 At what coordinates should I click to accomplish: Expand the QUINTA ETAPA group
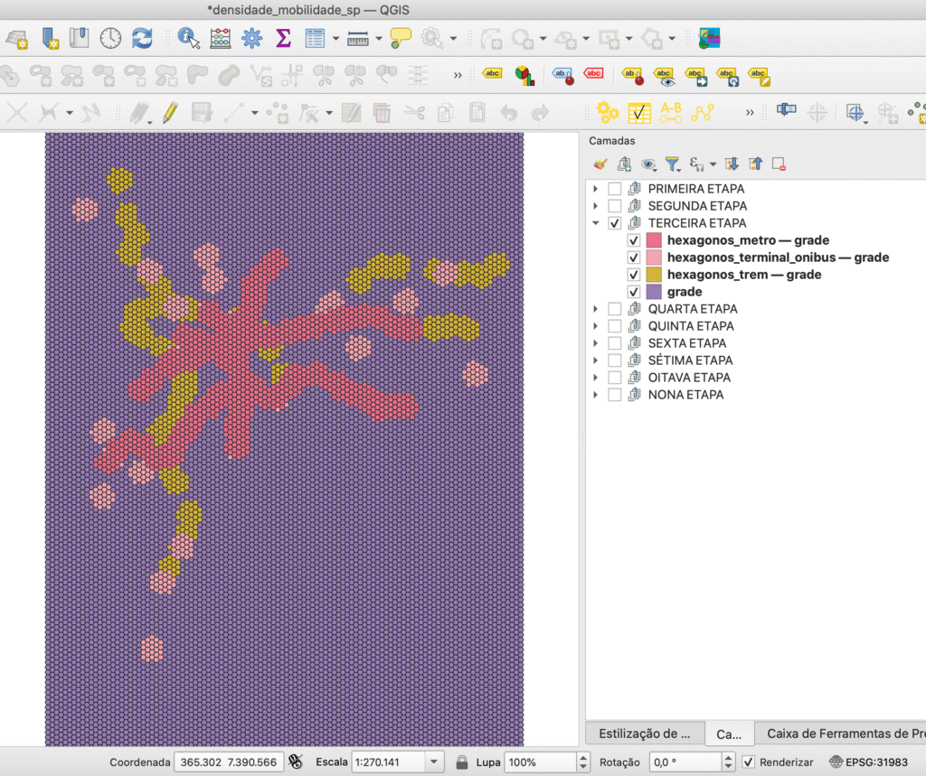coord(595,326)
